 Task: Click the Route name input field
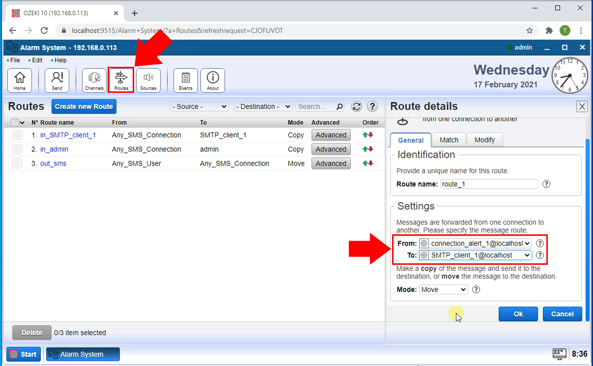(489, 184)
